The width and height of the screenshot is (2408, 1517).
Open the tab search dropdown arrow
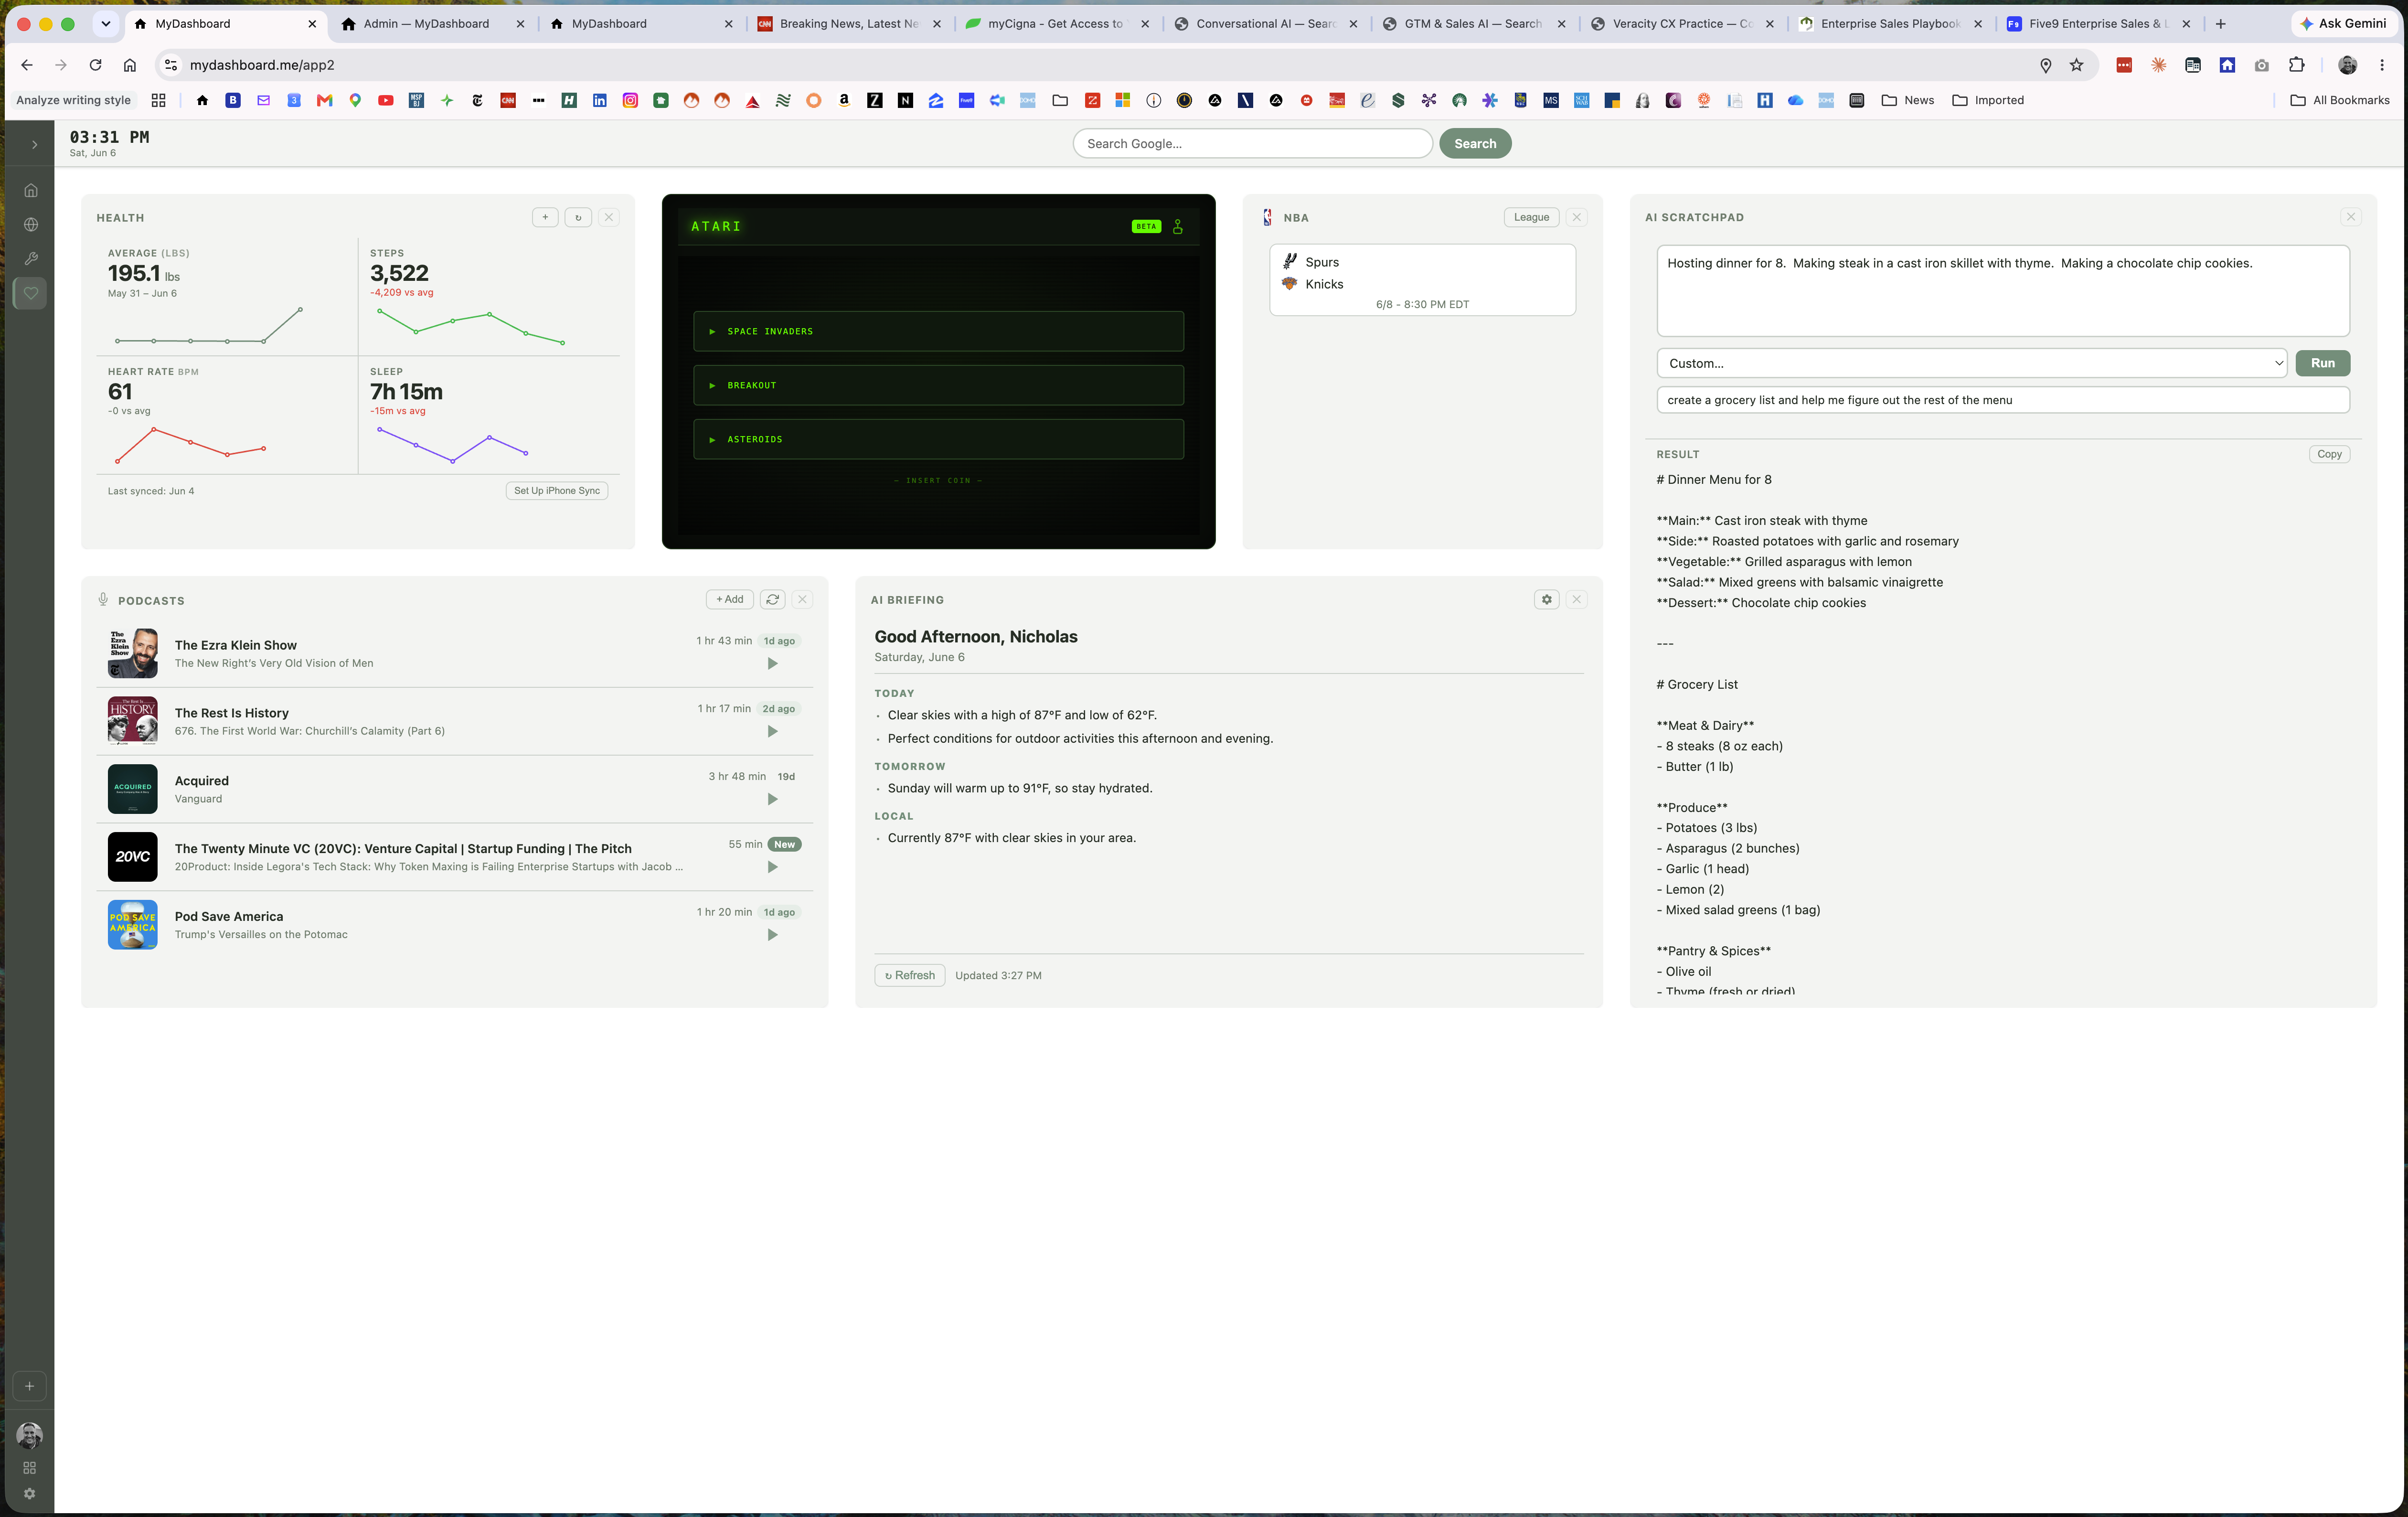coord(106,24)
